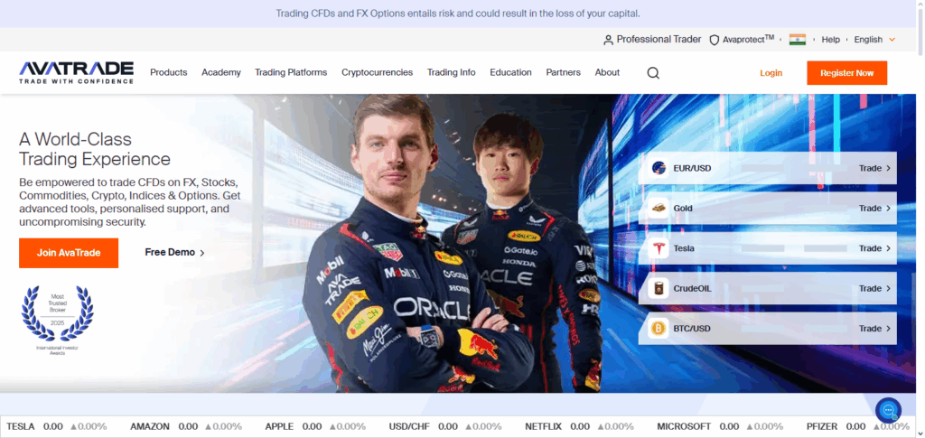This screenshot has height=438, width=925.
Task: Click the EUR/USD currency icon
Action: 659,168
